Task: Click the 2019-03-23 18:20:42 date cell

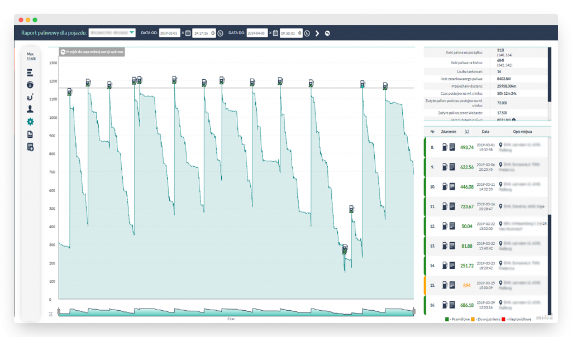Action: pos(485,265)
